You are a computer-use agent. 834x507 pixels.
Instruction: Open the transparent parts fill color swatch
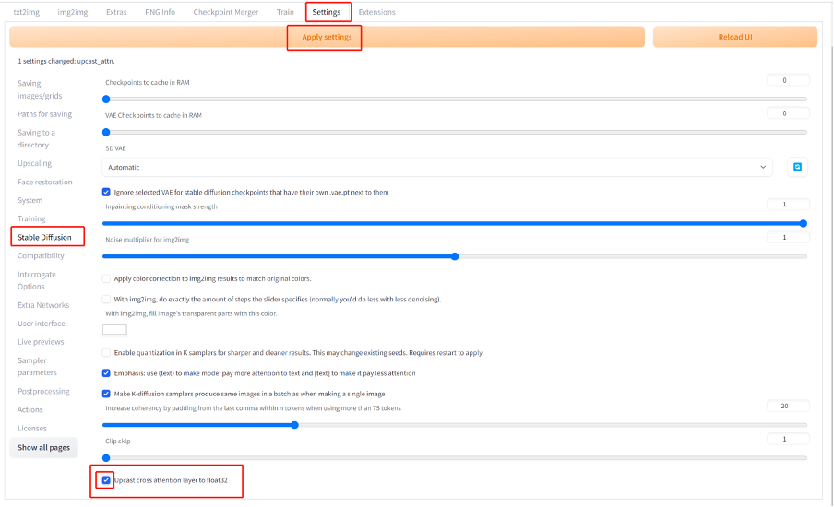point(114,329)
